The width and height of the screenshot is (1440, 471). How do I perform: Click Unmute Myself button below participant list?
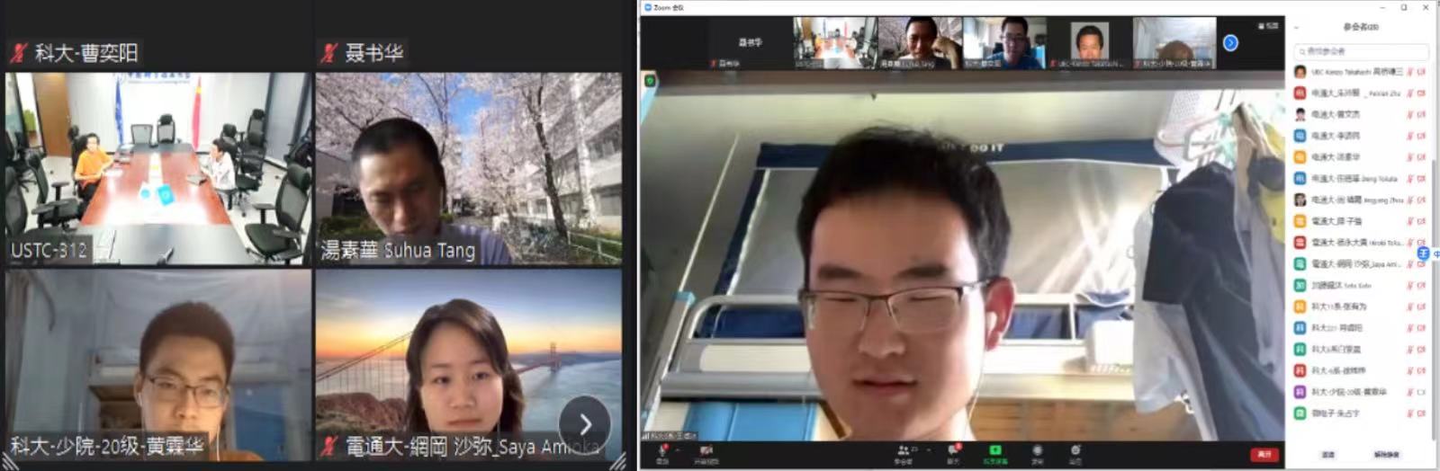(1387, 455)
